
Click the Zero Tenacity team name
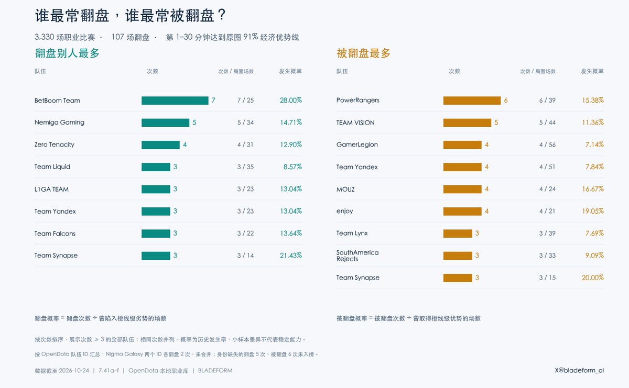tap(55, 145)
